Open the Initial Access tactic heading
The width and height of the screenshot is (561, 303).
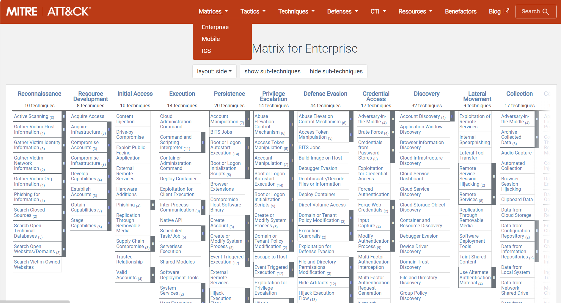click(135, 94)
